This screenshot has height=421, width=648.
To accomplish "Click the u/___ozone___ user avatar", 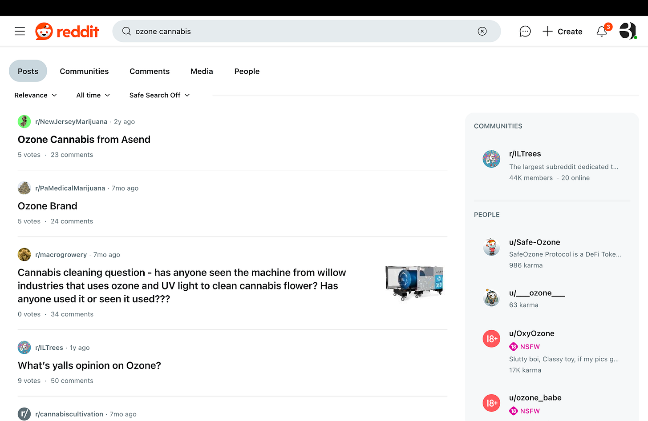I will (x=491, y=297).
